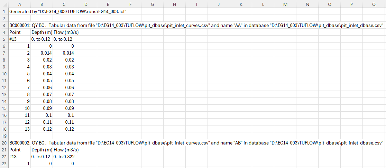Click the depth value 0.014 in column B
The height and width of the screenshot is (168, 386).
coord(42,53)
